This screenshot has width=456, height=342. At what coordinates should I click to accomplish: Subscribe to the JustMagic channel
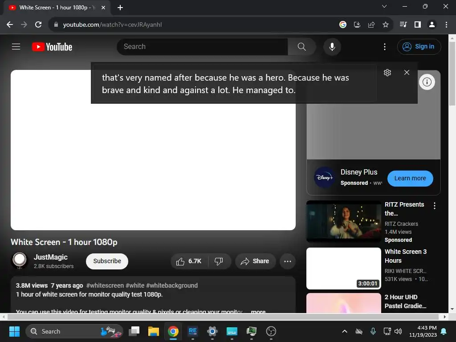click(107, 261)
